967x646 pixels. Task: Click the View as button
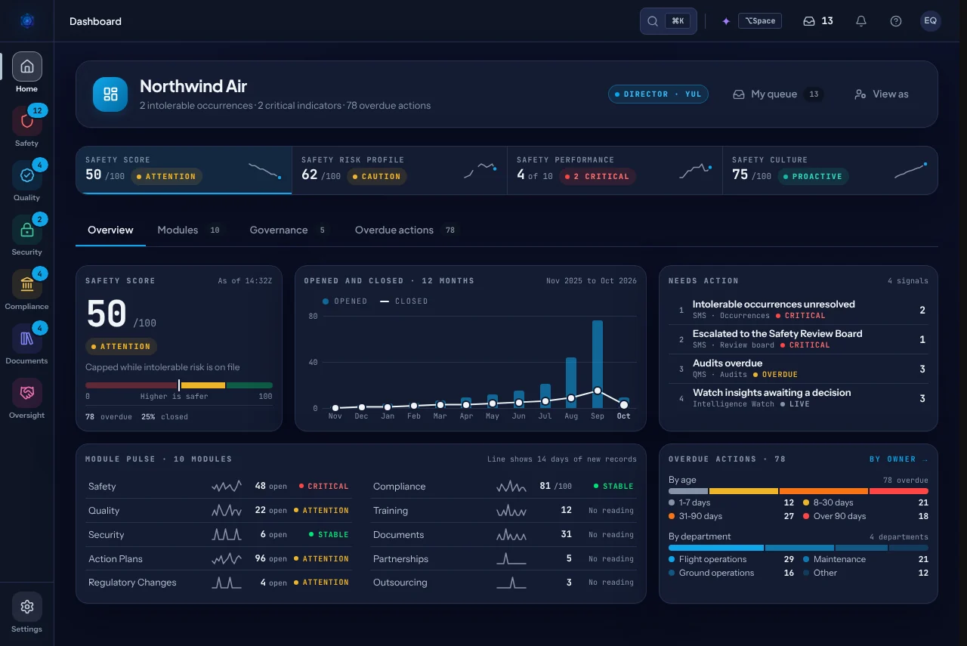[882, 94]
